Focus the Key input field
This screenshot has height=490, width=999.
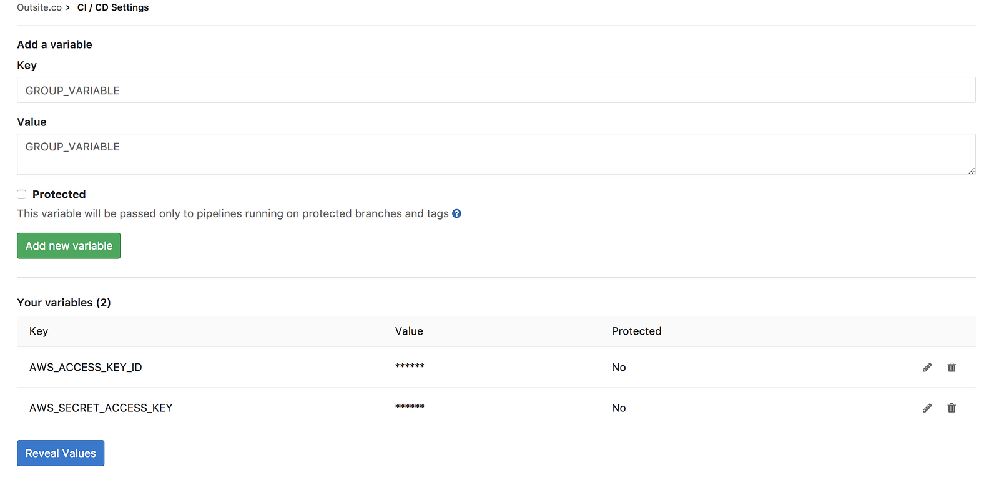tap(496, 90)
